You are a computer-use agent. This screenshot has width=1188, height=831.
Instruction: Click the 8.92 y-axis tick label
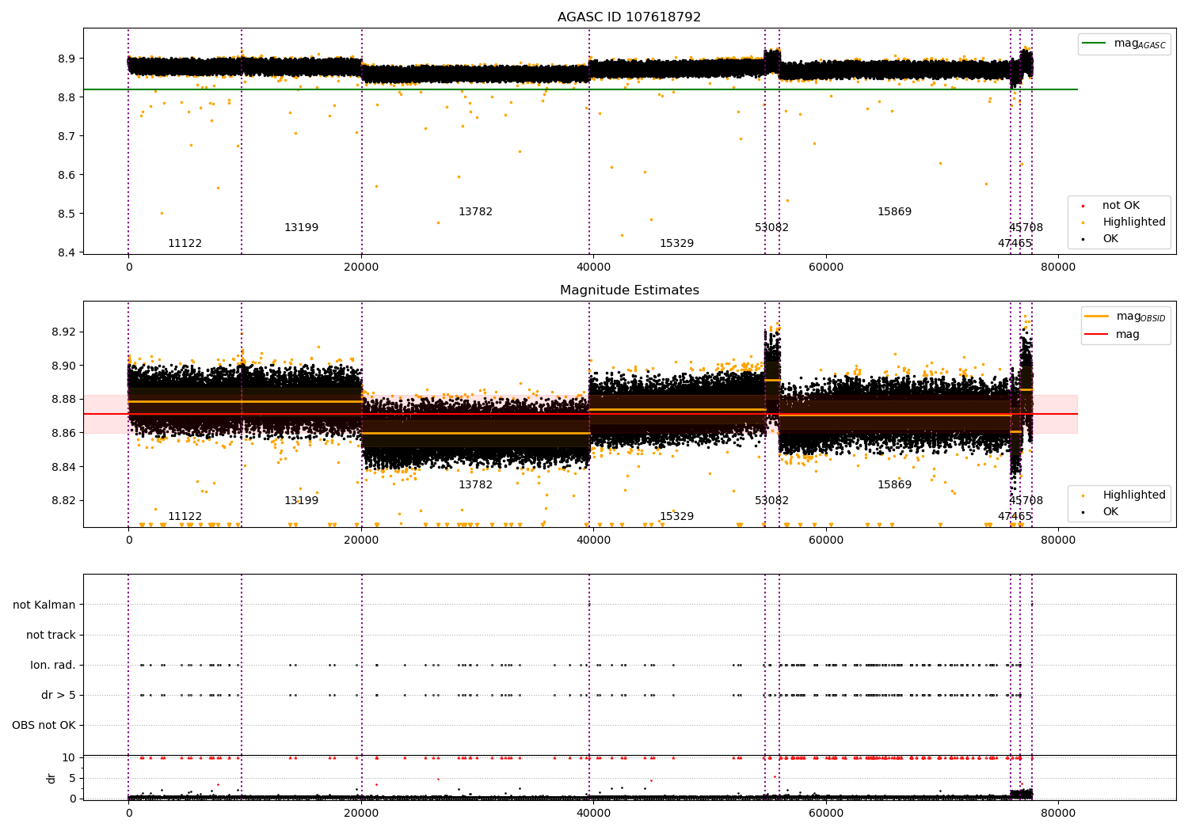coord(63,332)
